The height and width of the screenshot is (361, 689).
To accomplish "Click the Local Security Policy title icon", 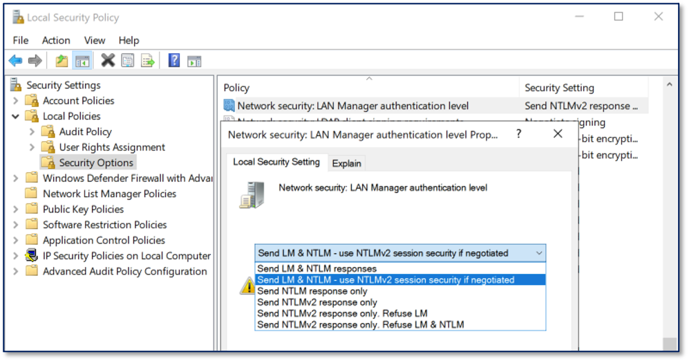I will click(18, 17).
